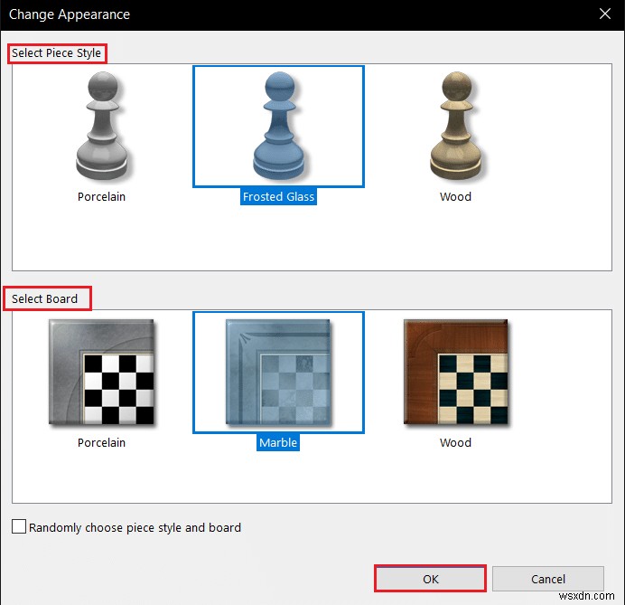Image resolution: width=625 pixels, height=605 pixels.
Task: Pick the Porcelain chess board thumbnail
Action: pos(102,372)
